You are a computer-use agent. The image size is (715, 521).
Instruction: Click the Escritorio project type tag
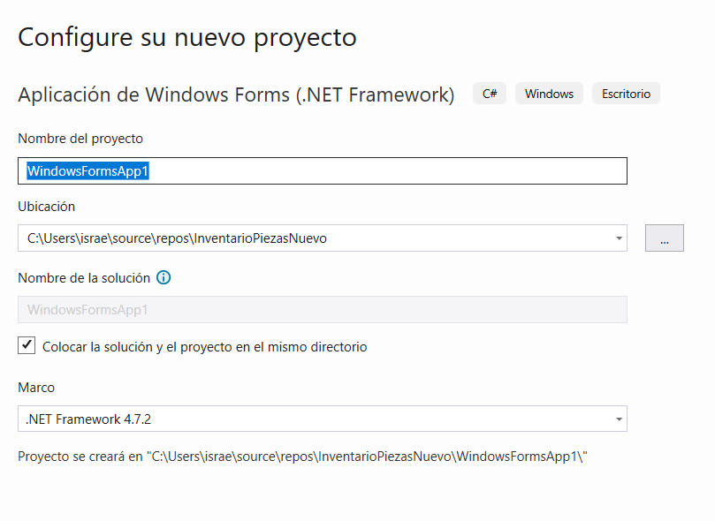626,94
